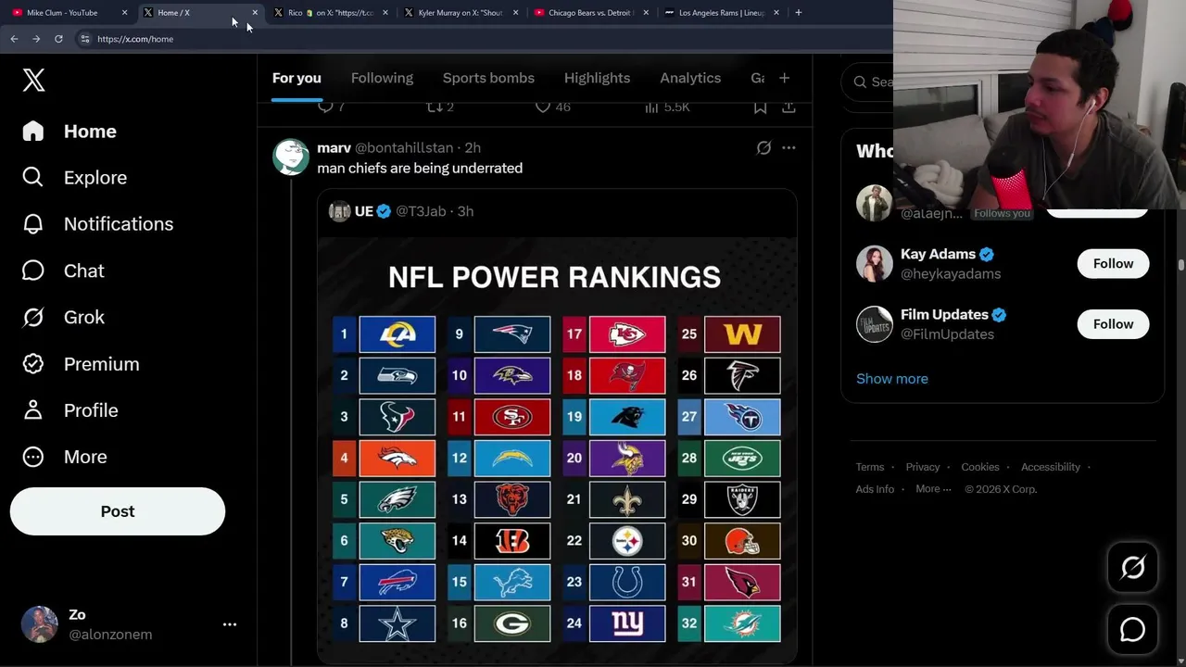Open a new browser tab
Viewport: 1186px width, 667px height.
[x=799, y=13]
